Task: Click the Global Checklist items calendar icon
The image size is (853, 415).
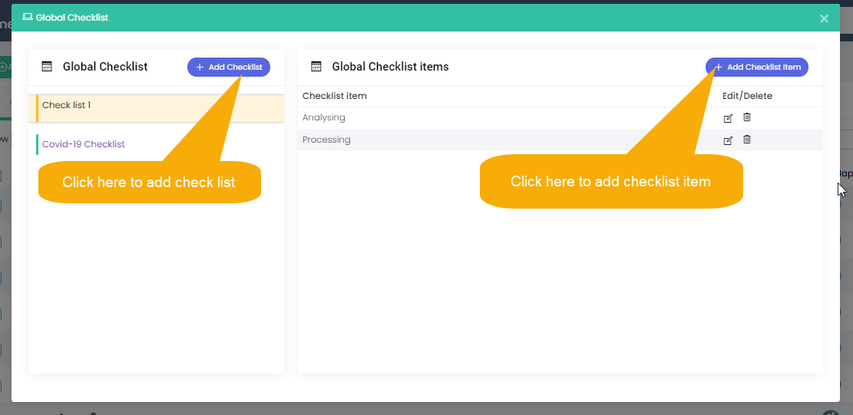Action: 316,67
